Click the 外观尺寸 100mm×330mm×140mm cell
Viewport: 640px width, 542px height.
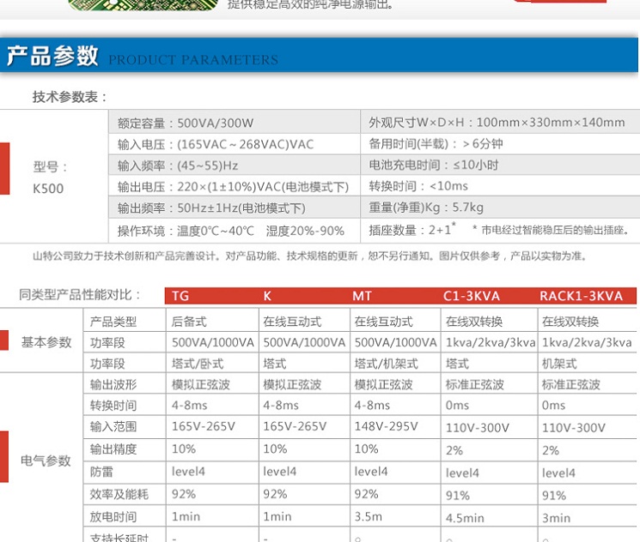point(501,122)
